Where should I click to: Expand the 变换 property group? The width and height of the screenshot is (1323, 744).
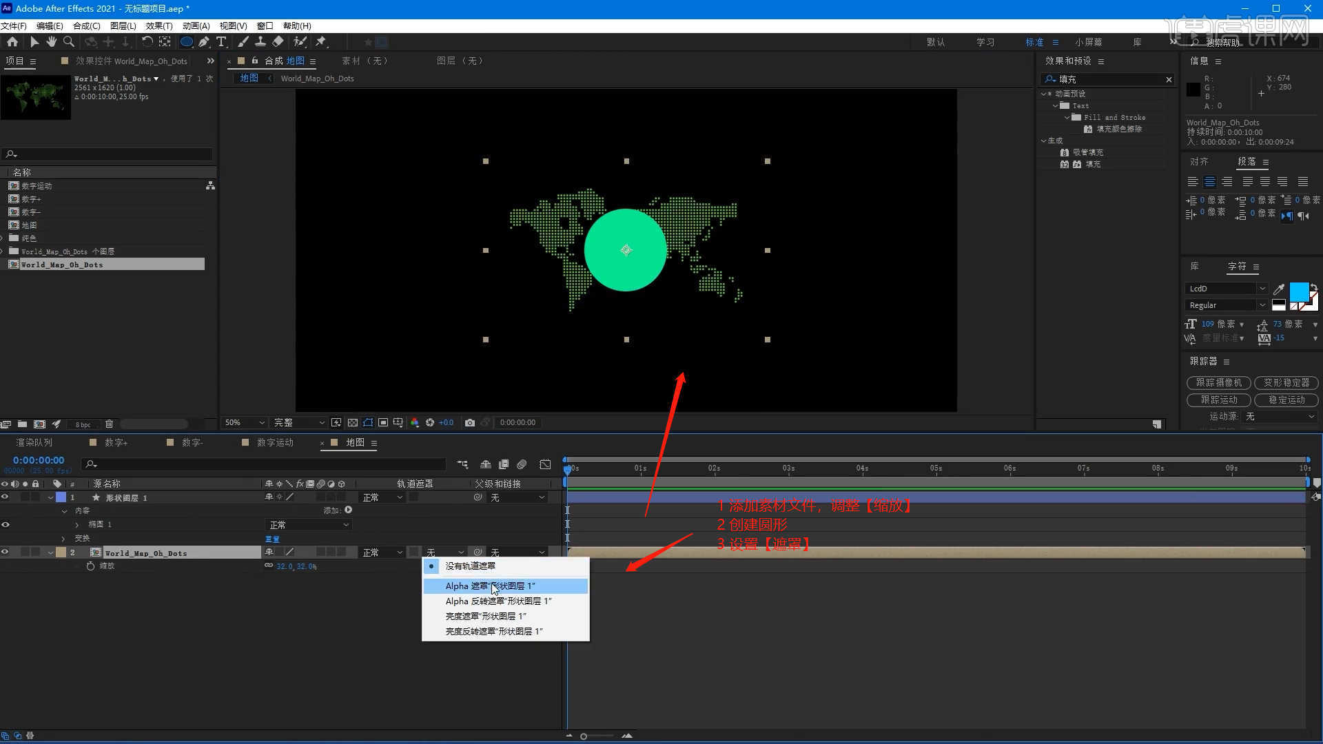click(63, 539)
